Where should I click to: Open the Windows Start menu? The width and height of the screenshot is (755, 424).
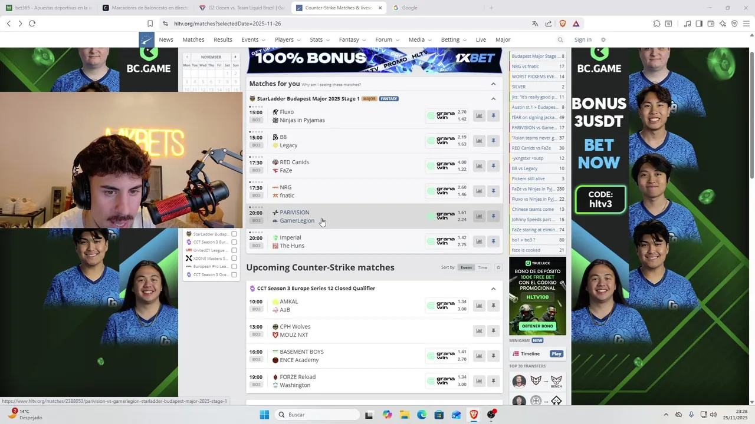click(264, 415)
